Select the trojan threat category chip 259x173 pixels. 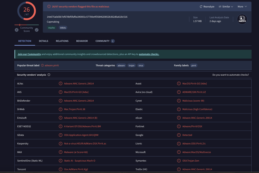[132, 65]
